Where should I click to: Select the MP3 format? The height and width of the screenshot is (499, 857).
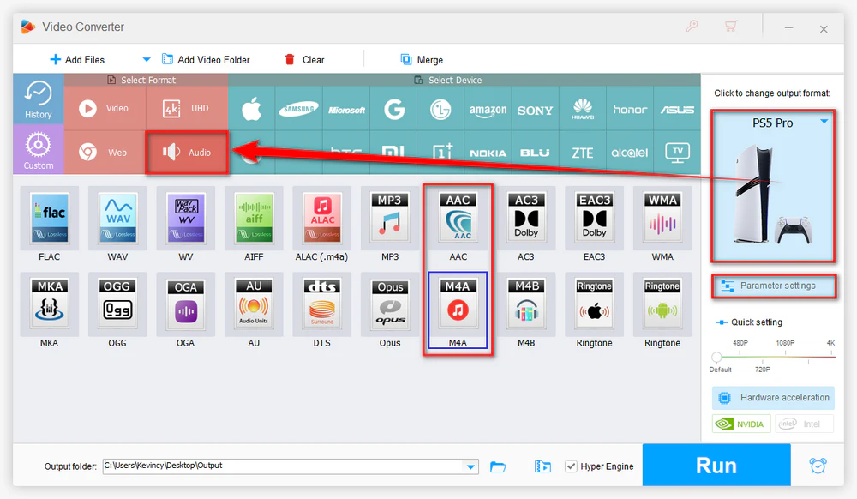tap(390, 219)
